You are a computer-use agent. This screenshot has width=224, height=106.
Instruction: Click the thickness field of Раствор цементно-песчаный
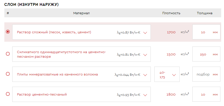point(203,95)
